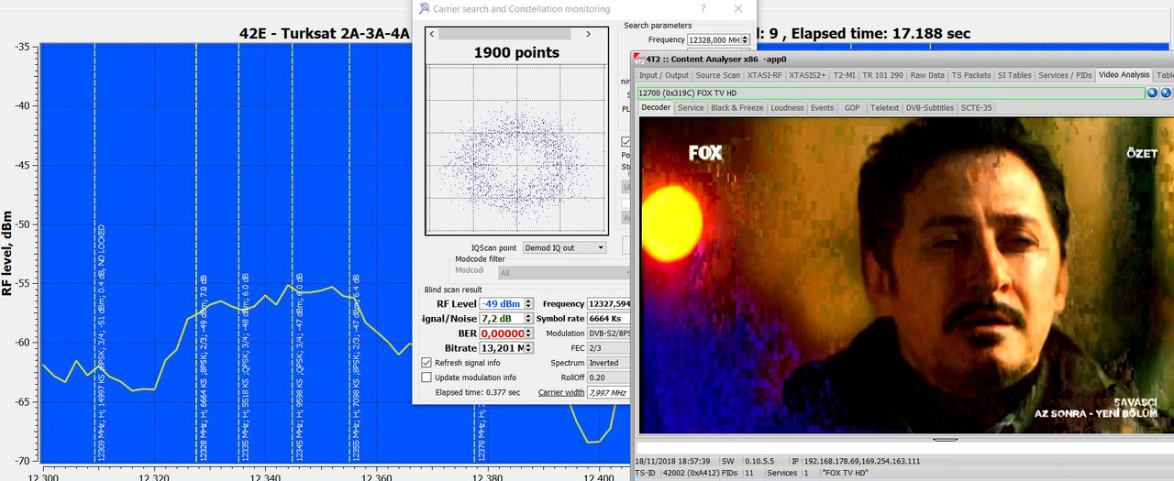Click the 12328 MHz carrier marker on spectrum
Image resolution: width=1174 pixels, height=481 pixels.
tap(196, 252)
